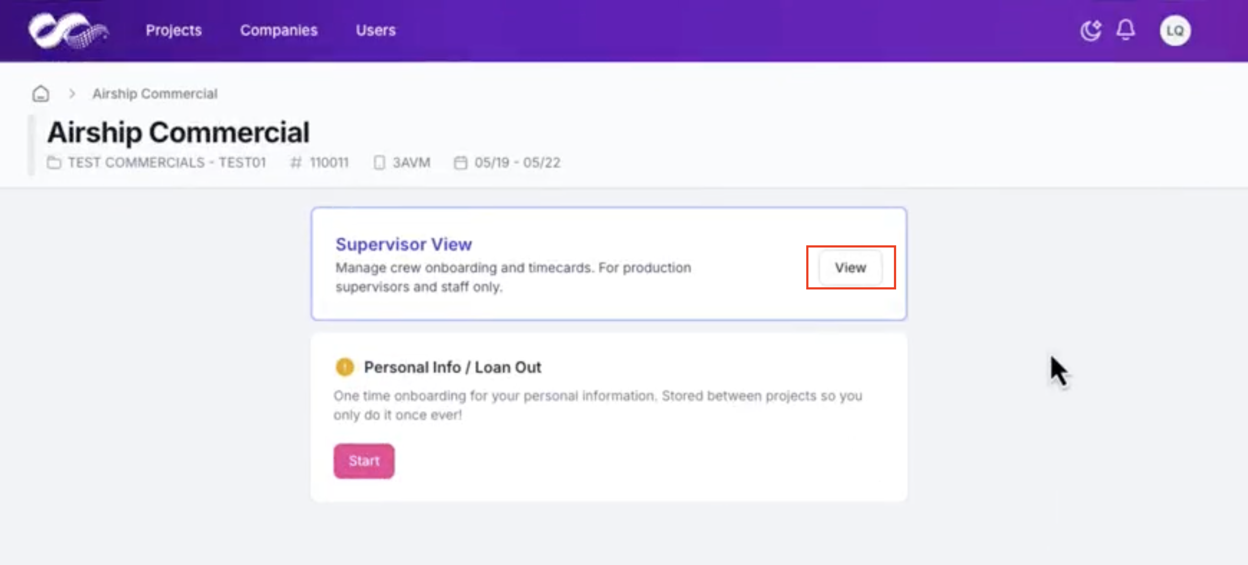This screenshot has height=565, width=1248.
Task: Open the LQ user avatar menu
Action: pos(1175,30)
